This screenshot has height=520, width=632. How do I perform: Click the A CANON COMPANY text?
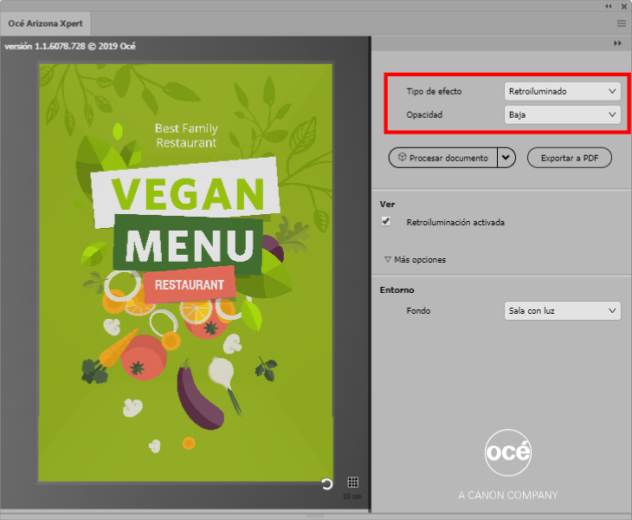tap(508, 495)
